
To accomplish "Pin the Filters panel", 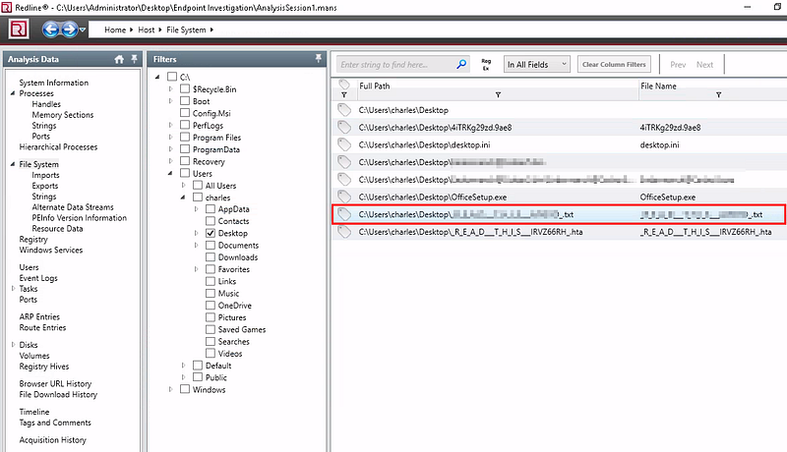I will (318, 58).
